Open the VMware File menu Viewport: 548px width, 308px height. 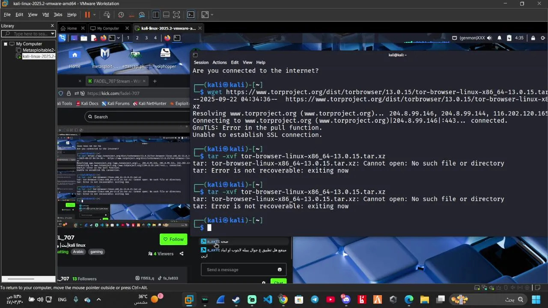(7, 15)
